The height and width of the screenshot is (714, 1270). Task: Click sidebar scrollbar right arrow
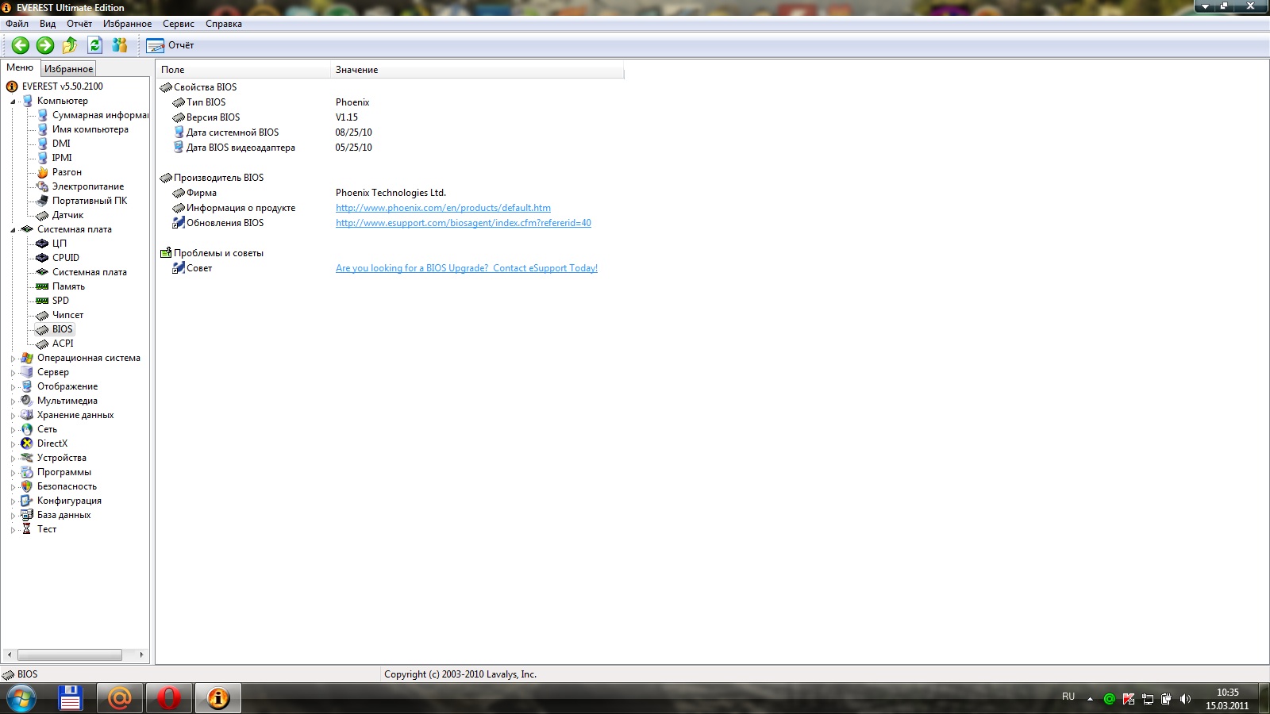point(142,654)
